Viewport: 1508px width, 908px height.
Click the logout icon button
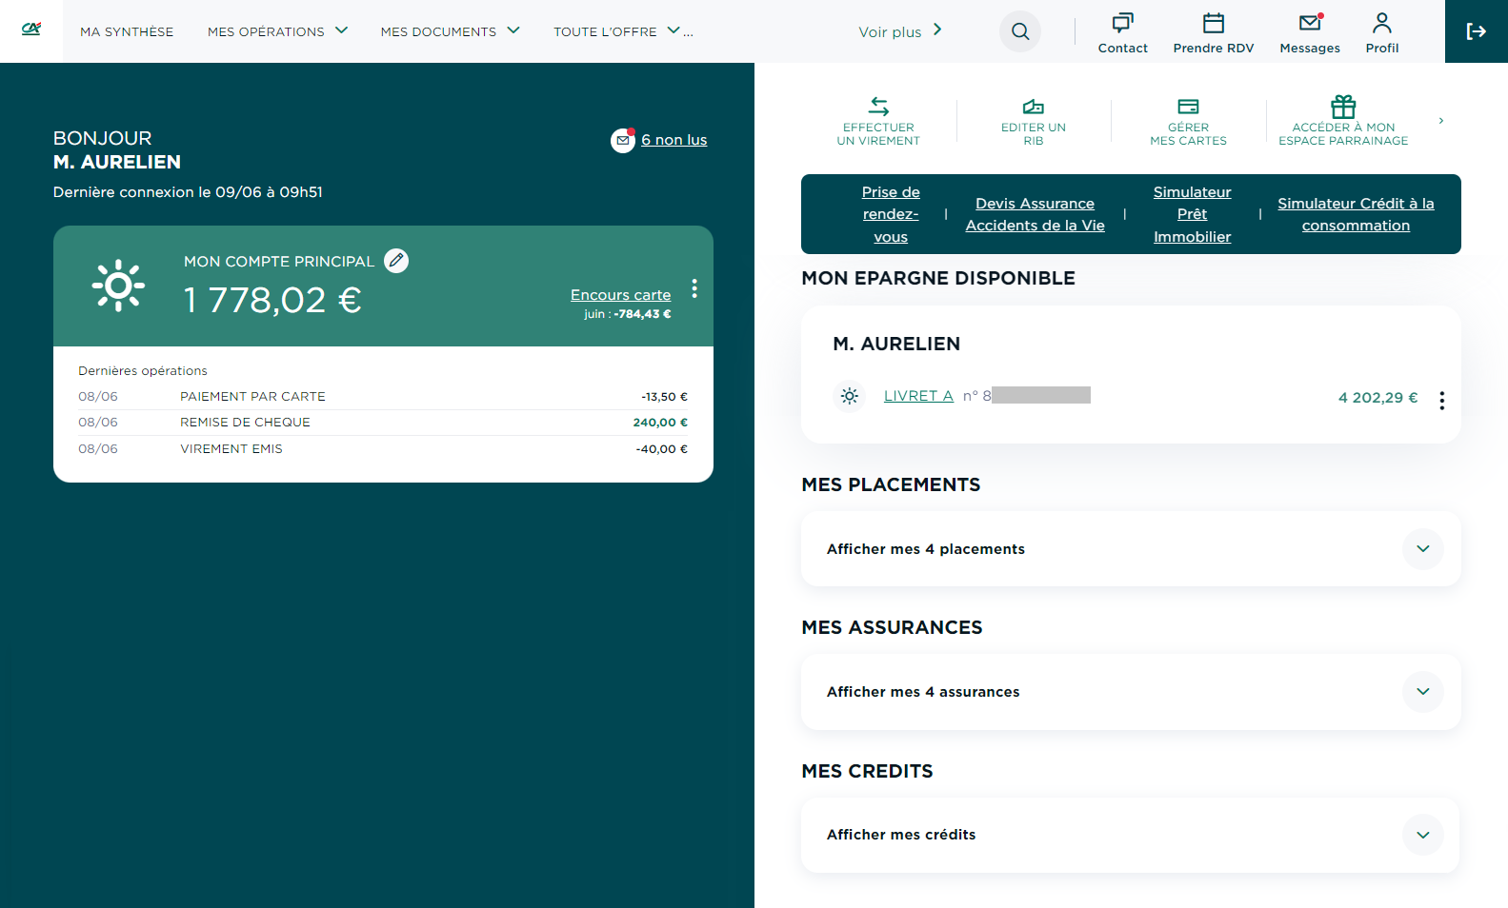1476,31
